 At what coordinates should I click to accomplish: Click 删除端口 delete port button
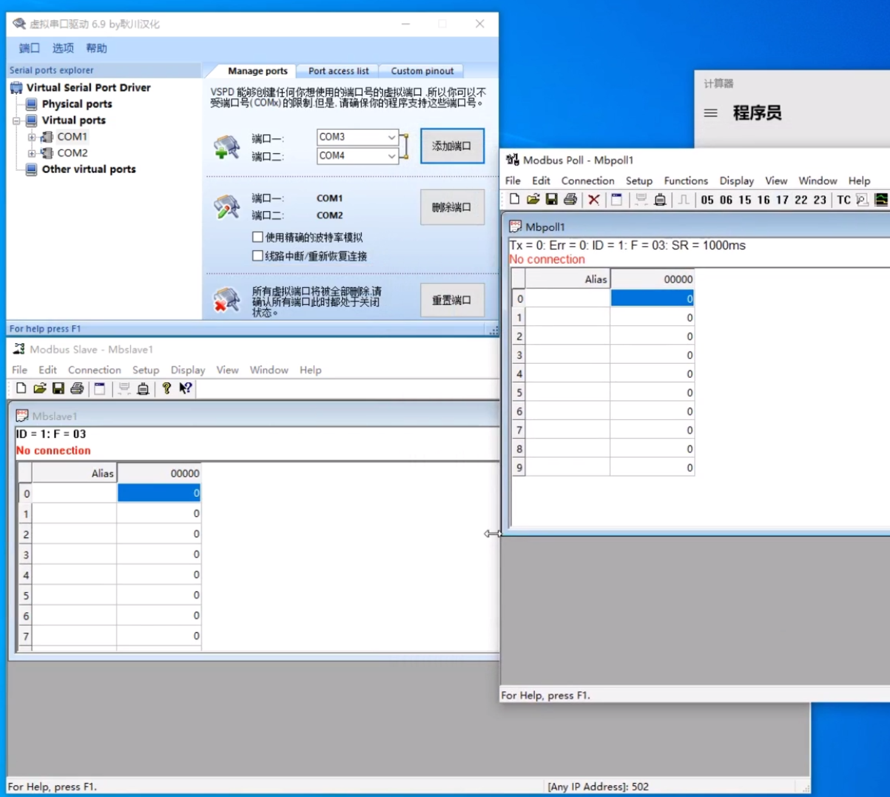click(452, 207)
